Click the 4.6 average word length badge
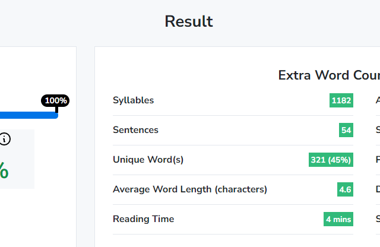The width and height of the screenshot is (380, 247). tap(345, 190)
